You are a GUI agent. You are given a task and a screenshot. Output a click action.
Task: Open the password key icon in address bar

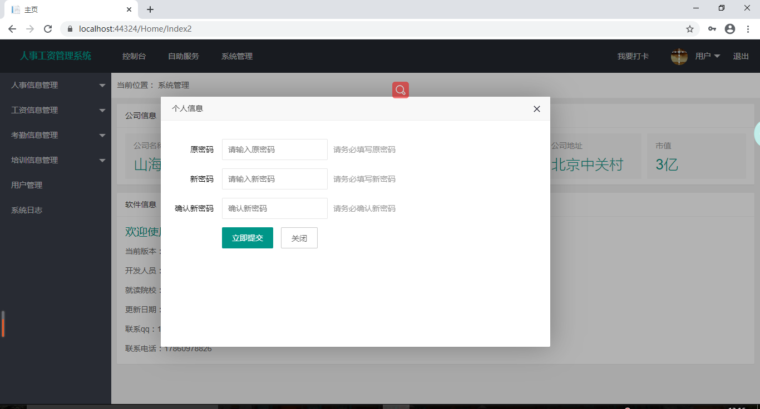712,29
